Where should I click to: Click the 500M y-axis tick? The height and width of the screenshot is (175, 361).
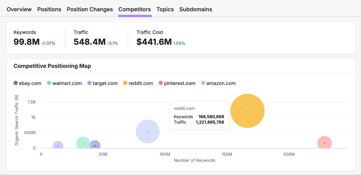click(30, 133)
